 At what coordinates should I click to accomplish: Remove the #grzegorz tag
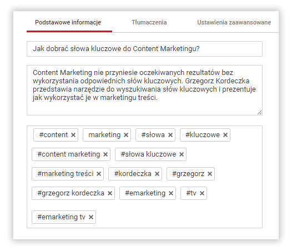pos(210,174)
